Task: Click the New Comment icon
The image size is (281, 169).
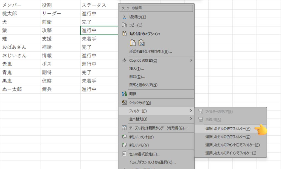Action: (x=124, y=137)
